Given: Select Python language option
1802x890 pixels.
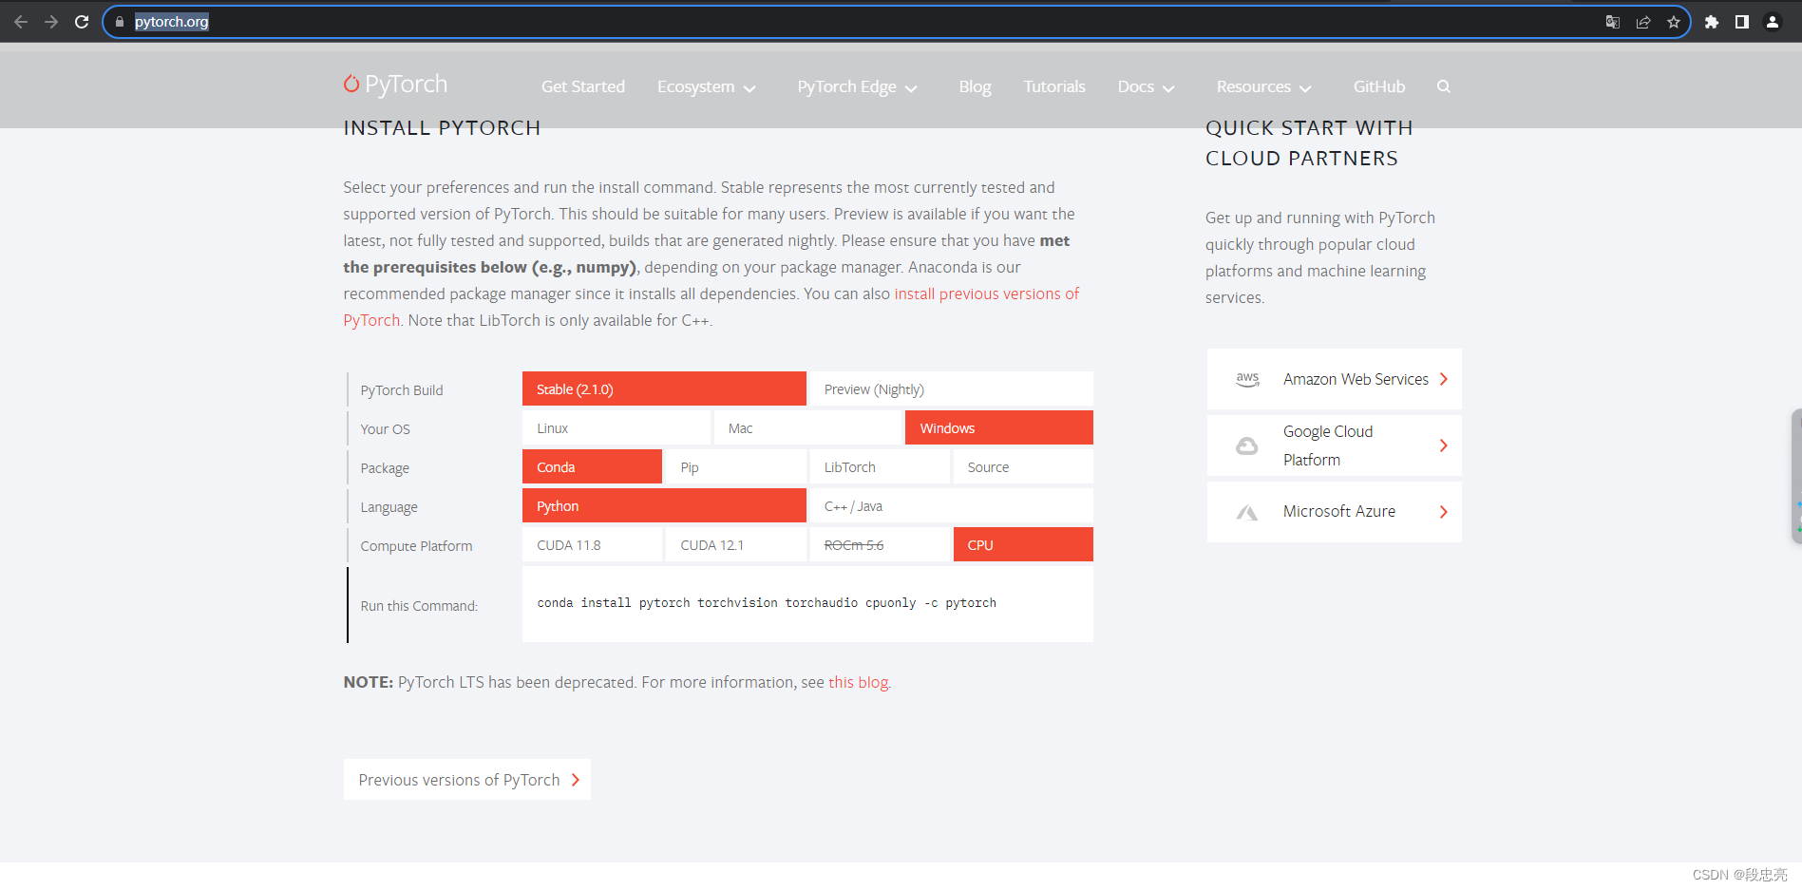Looking at the screenshot, I should point(664,506).
